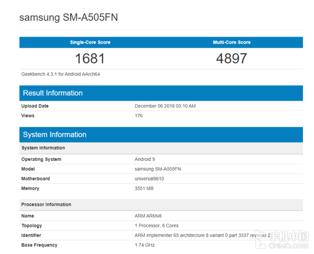Select the Base Frequency label

39,245
